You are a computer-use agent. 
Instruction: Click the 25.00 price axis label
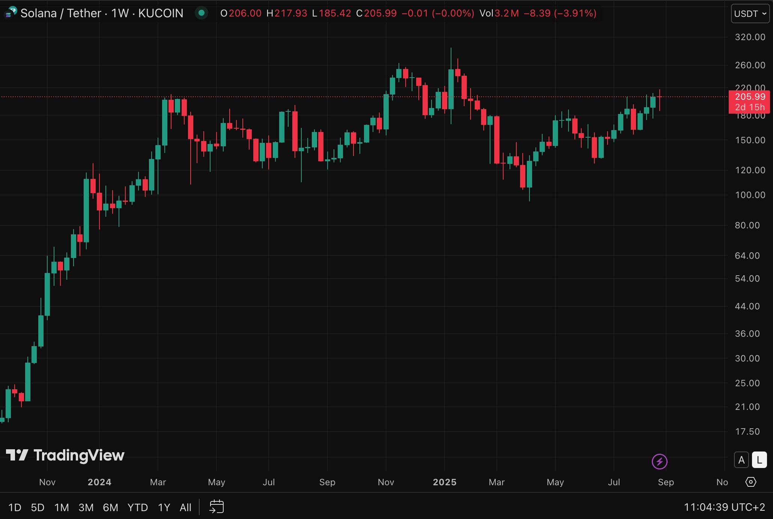click(747, 383)
